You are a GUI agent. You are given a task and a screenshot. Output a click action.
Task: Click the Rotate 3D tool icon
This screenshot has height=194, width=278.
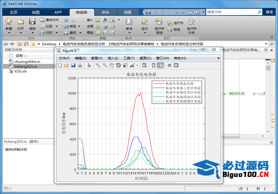(x=119, y=66)
